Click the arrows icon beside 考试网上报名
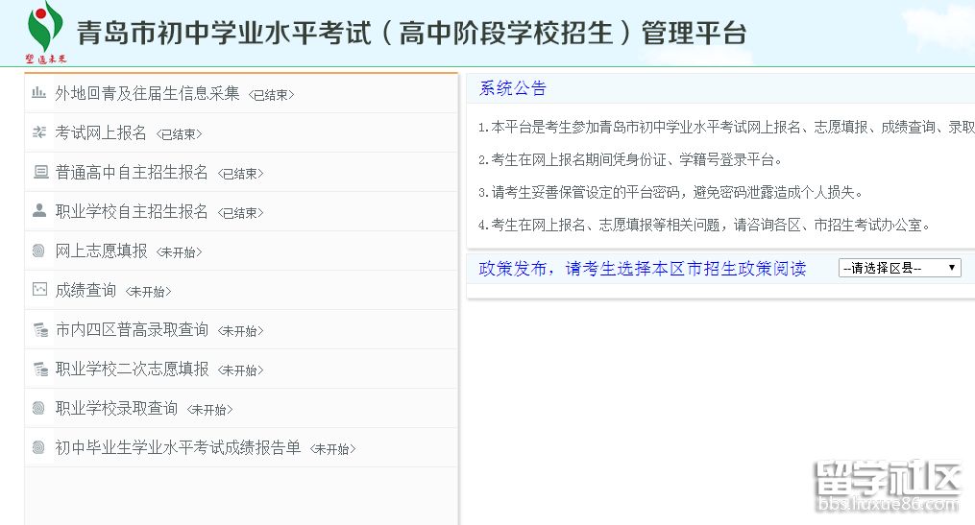975x525 pixels. tap(38, 132)
